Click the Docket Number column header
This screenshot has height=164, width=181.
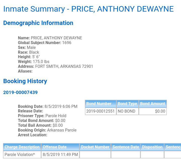(95, 147)
